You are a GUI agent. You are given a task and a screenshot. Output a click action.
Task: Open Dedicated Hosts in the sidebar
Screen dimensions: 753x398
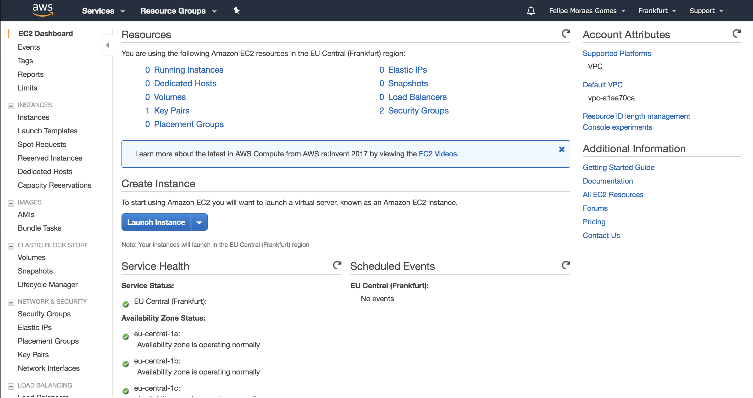45,171
